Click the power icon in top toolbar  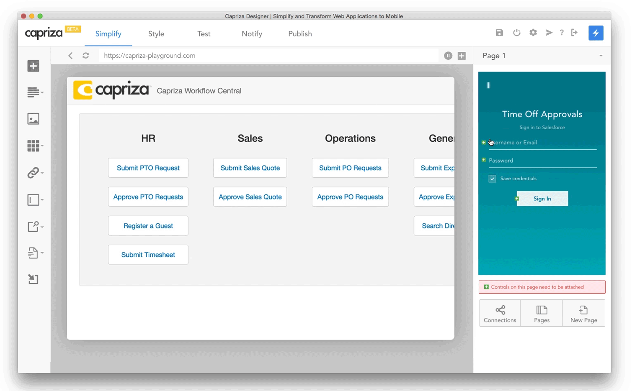pyautogui.click(x=516, y=33)
